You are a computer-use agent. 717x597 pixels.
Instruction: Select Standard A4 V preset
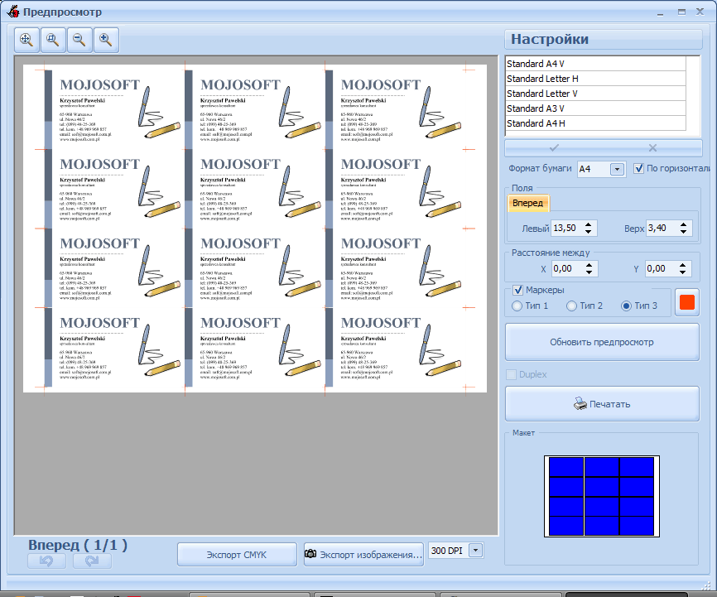(x=595, y=64)
